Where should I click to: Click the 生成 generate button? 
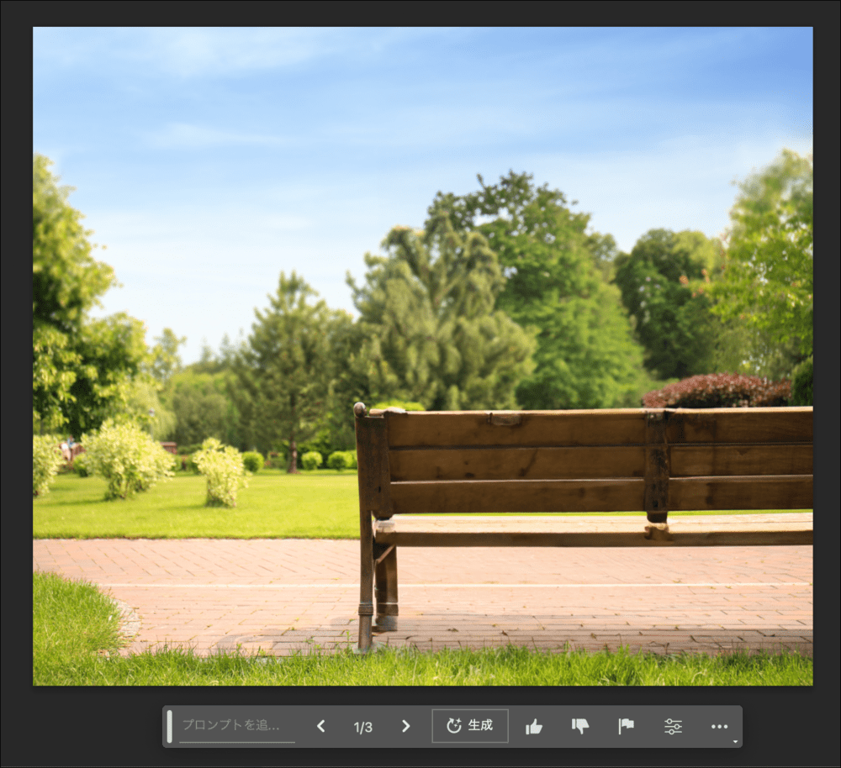(470, 726)
